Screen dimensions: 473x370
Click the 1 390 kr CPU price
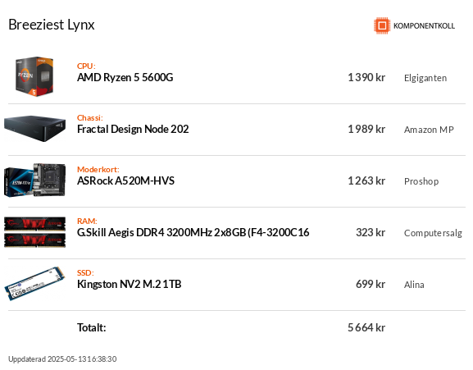tap(366, 78)
